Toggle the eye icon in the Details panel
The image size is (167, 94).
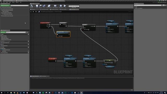165,5
